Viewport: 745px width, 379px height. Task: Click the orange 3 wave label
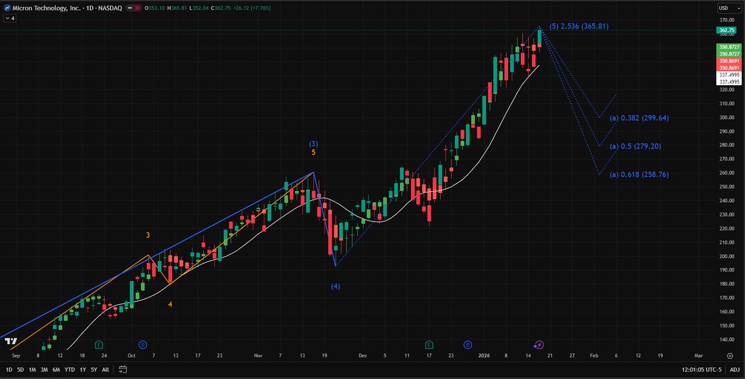point(148,235)
